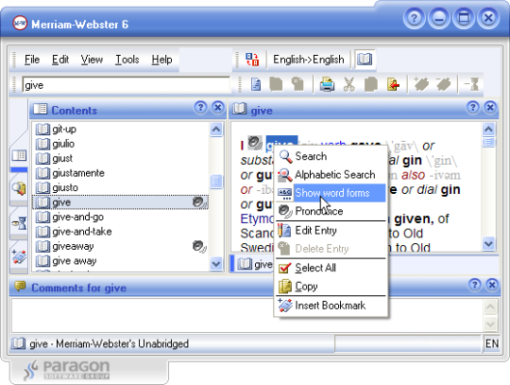The width and height of the screenshot is (510, 385).
Task: Click the copy pages toolbar icon
Action: (371, 85)
